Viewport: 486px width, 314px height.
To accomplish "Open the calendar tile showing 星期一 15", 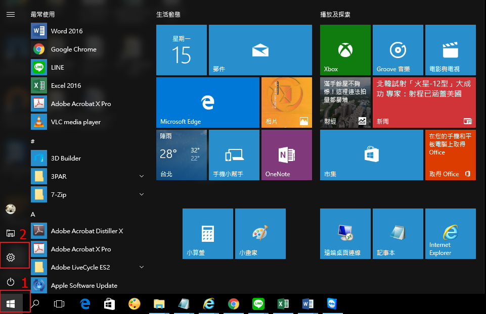I will click(x=182, y=50).
